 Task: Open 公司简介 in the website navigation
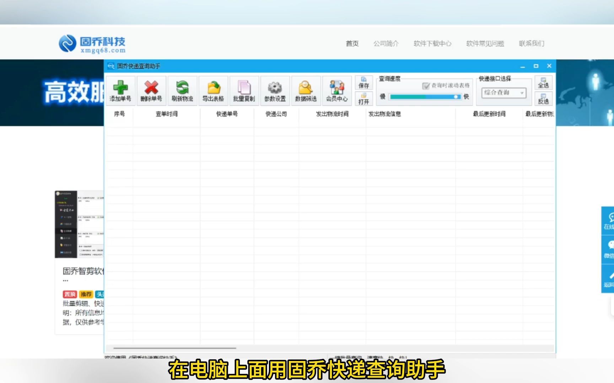coord(386,44)
